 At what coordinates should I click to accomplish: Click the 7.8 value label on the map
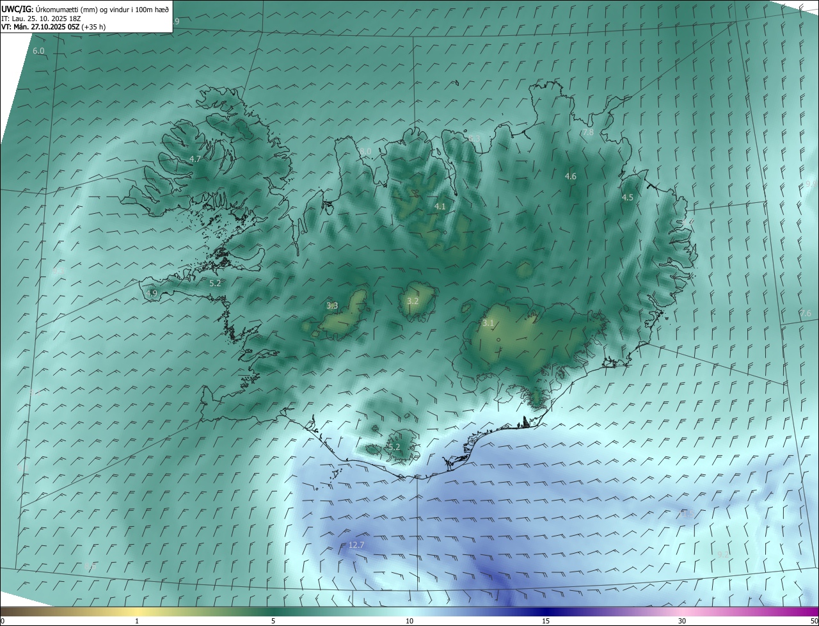click(587, 132)
